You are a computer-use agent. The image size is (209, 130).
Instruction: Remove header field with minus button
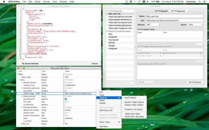point(201,44)
